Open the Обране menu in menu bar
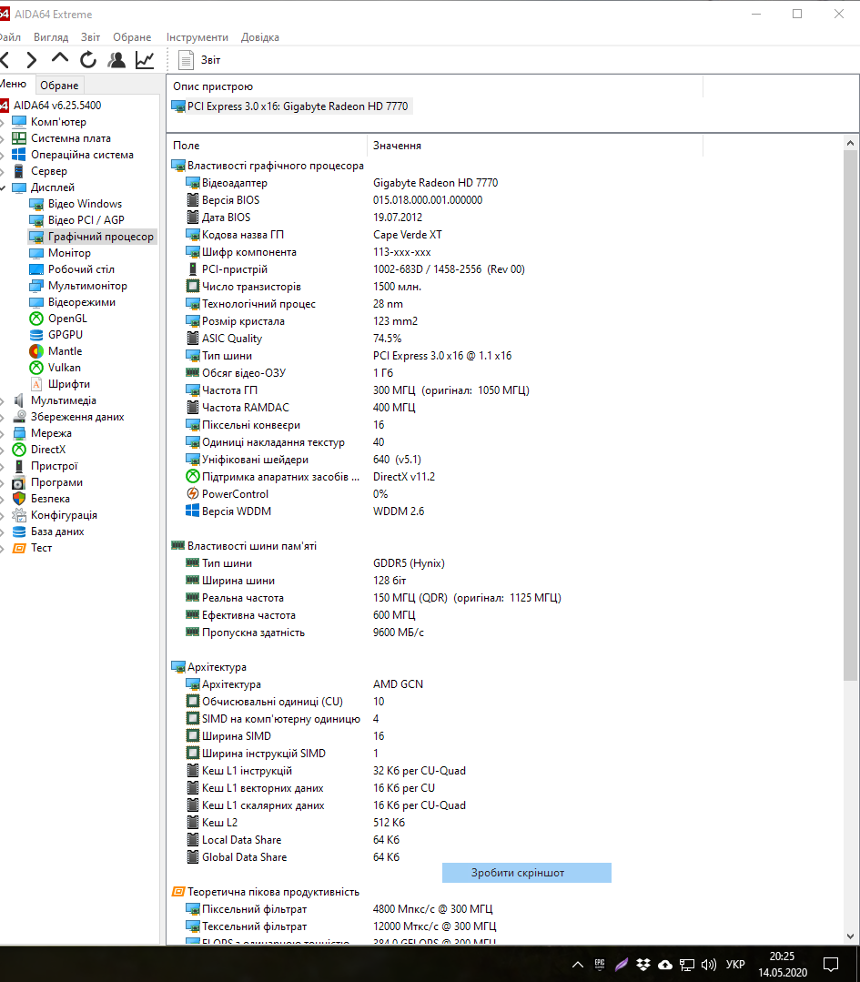 pyautogui.click(x=132, y=37)
